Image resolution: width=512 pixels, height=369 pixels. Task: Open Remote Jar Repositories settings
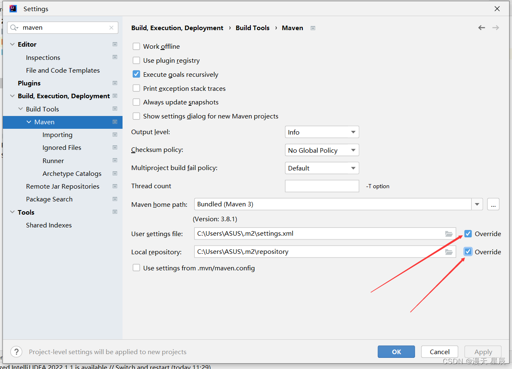point(63,186)
